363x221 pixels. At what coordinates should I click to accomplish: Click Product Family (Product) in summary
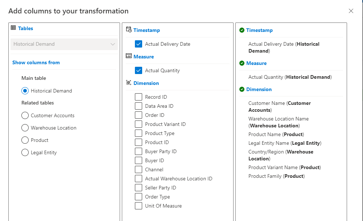[276, 176]
